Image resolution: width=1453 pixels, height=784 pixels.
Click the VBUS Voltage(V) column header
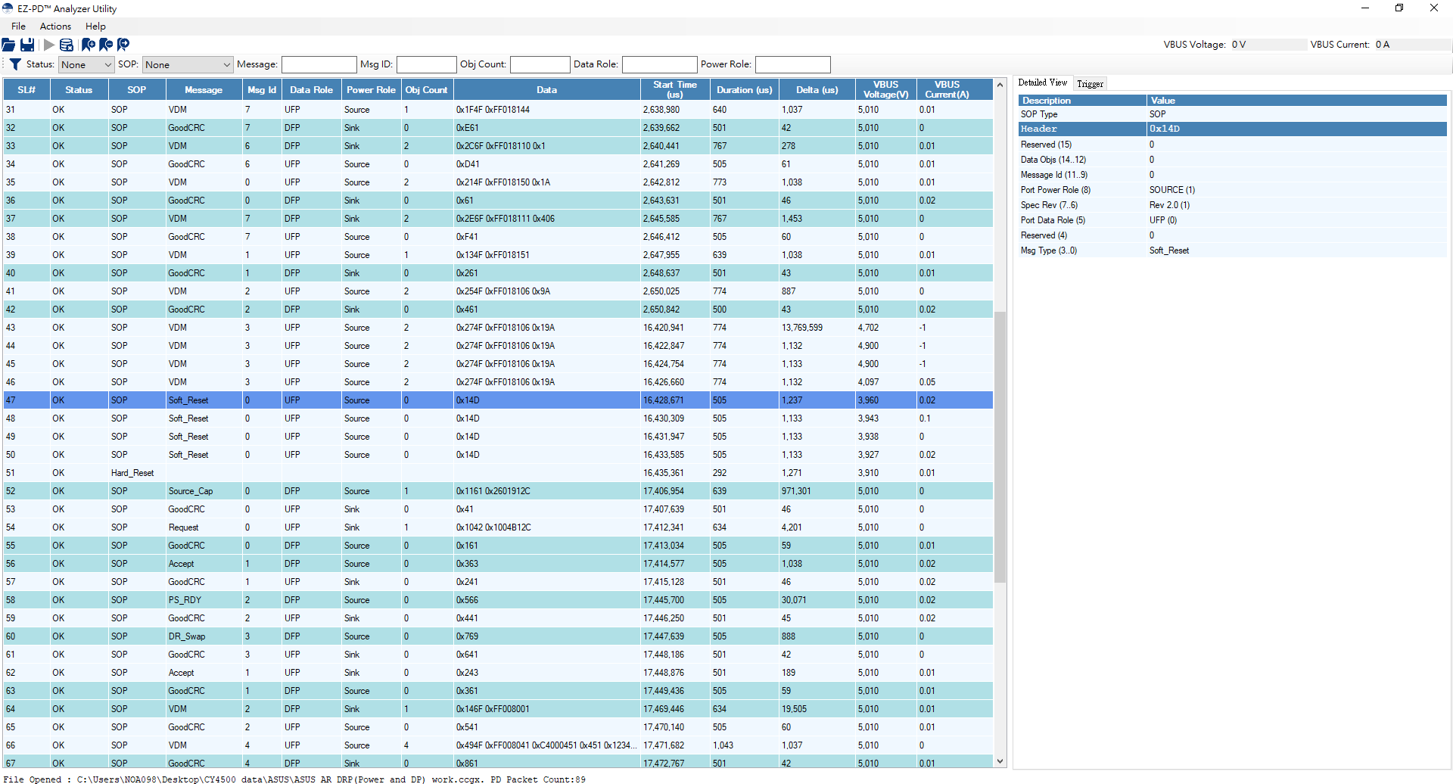point(885,89)
